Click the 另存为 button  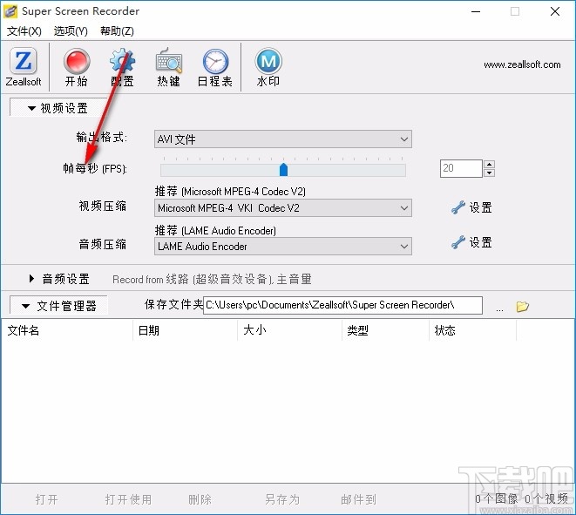282,499
